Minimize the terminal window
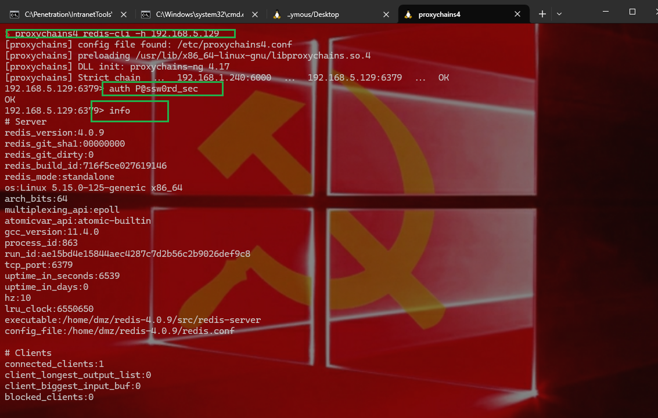Viewport: 658px width, 418px height. pos(606,12)
